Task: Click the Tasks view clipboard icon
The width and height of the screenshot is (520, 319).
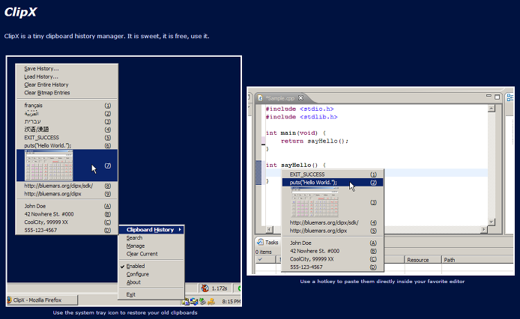Action: [260, 242]
